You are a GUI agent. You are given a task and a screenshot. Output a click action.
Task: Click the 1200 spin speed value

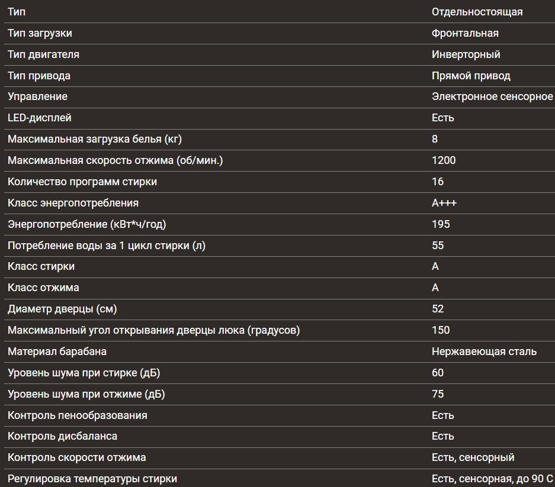444,160
